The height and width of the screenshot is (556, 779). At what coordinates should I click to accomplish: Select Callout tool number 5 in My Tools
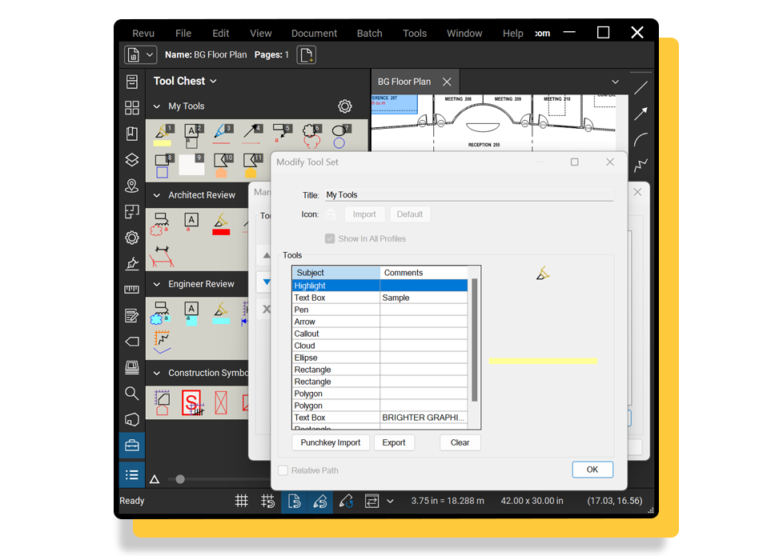[x=281, y=134]
